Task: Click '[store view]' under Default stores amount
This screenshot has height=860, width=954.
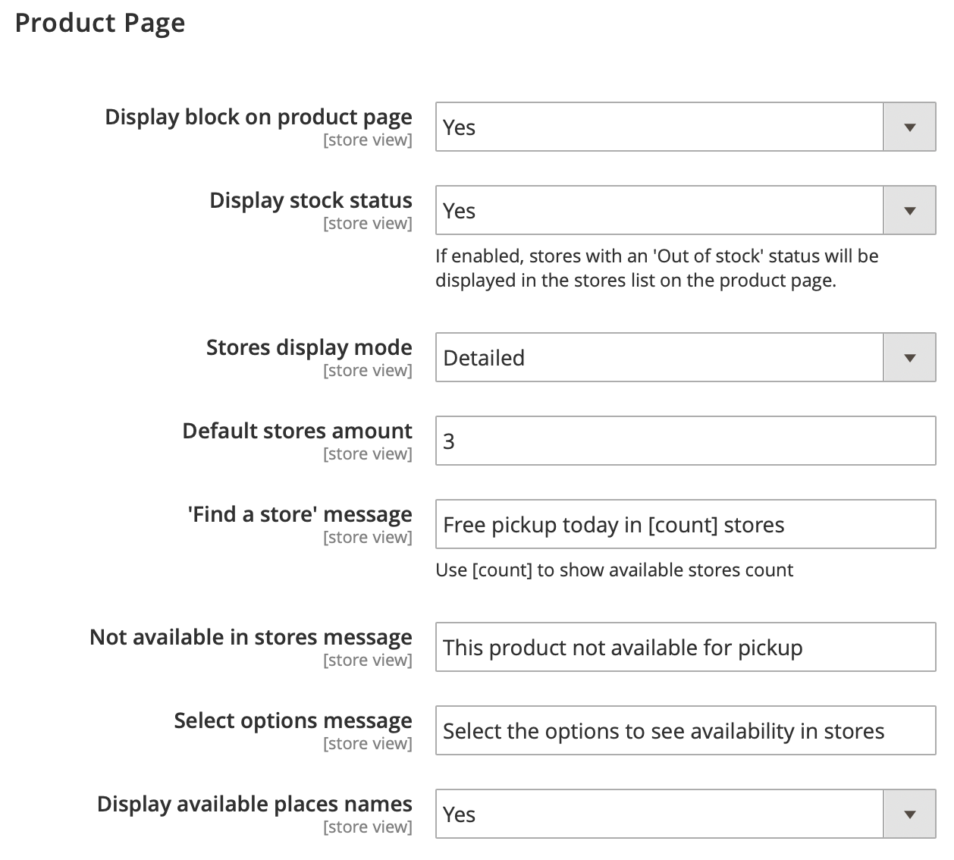Action: (x=368, y=454)
